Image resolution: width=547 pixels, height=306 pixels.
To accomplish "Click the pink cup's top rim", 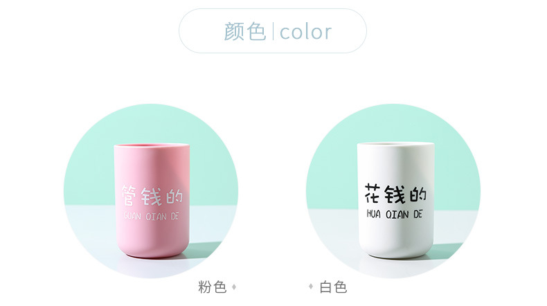I will coord(152,145).
